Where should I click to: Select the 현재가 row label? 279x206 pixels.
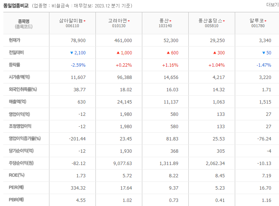pos(14,40)
